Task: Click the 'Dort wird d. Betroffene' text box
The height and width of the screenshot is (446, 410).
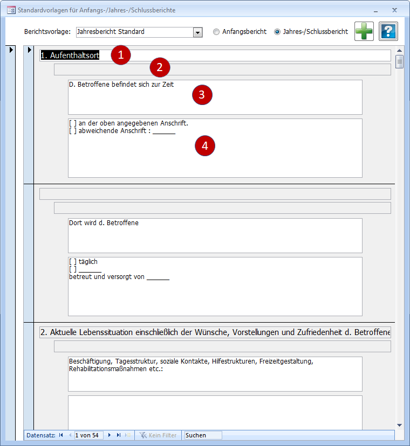Action: pyautogui.click(x=215, y=235)
